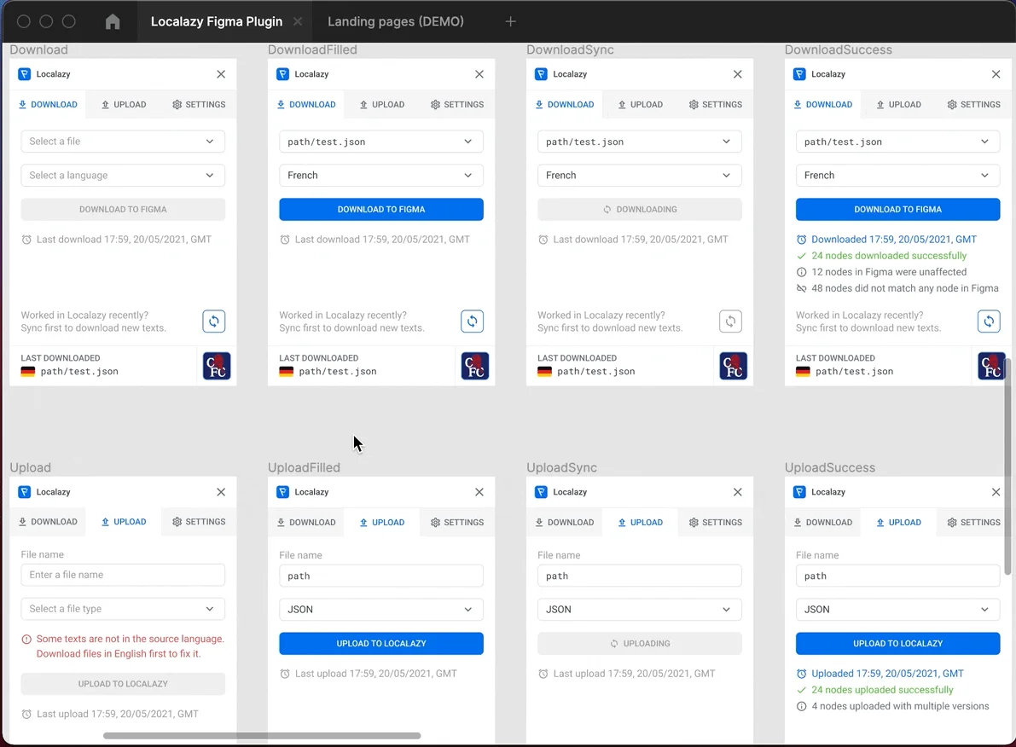Click File name field in UploadSync frame
This screenshot has width=1016, height=747.
(640, 576)
